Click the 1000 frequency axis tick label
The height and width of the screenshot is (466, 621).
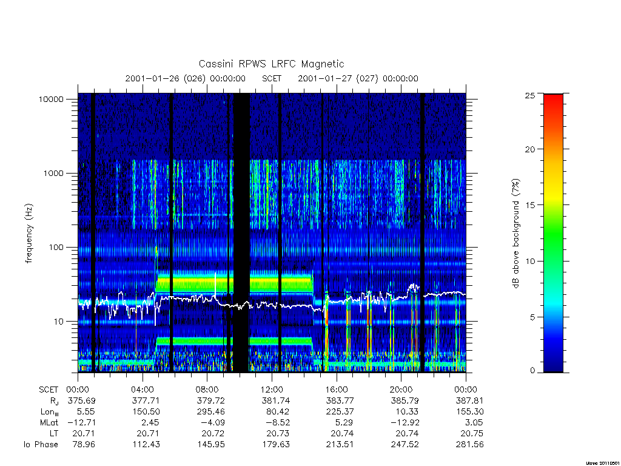(x=53, y=173)
